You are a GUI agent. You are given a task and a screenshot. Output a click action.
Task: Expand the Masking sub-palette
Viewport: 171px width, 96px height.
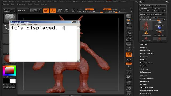point(144,66)
